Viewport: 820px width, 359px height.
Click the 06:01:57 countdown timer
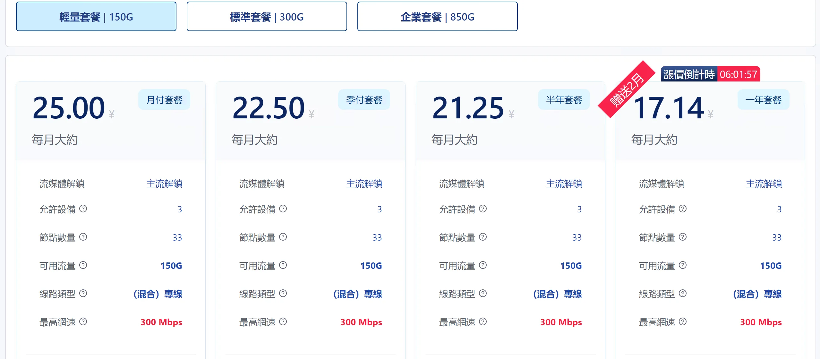click(739, 74)
